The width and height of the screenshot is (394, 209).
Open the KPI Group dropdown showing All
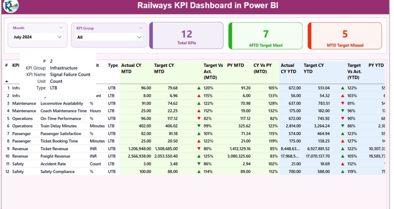tap(109, 37)
